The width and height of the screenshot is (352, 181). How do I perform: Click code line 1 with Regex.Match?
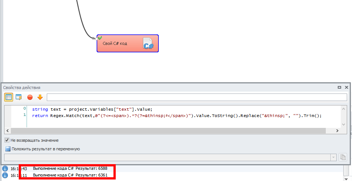tap(177, 116)
